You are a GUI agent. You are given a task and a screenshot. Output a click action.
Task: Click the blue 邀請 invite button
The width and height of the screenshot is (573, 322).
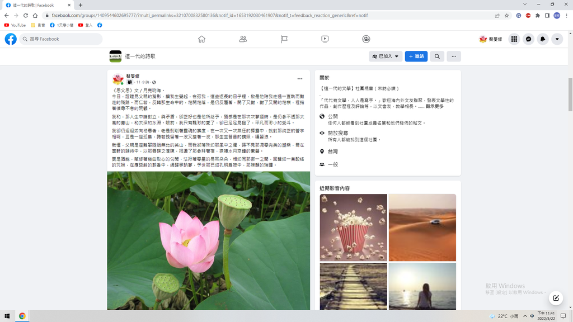pyautogui.click(x=416, y=56)
